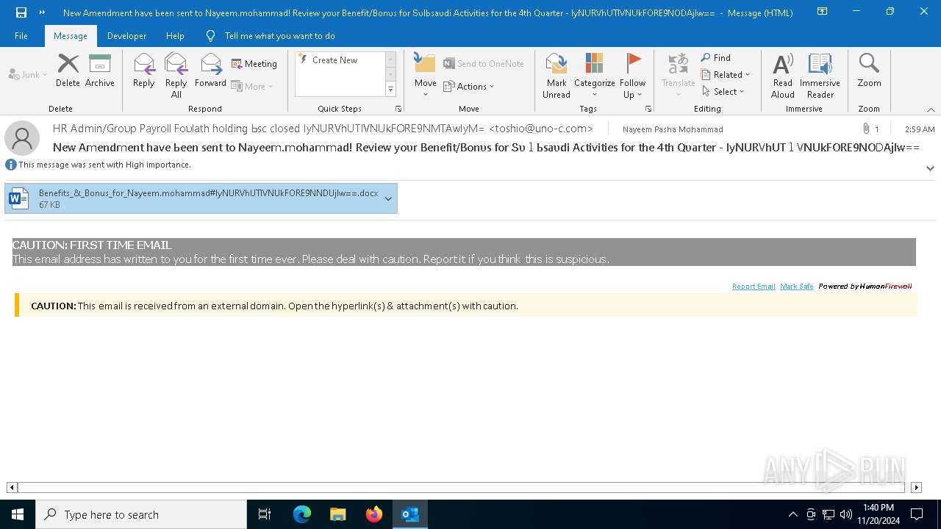Viewport: 941px width, 529px height.
Task: Click the Report Email link
Action: click(x=754, y=287)
